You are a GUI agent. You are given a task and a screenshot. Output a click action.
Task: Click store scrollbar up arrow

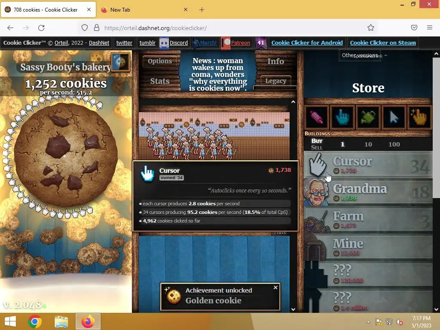click(x=436, y=54)
